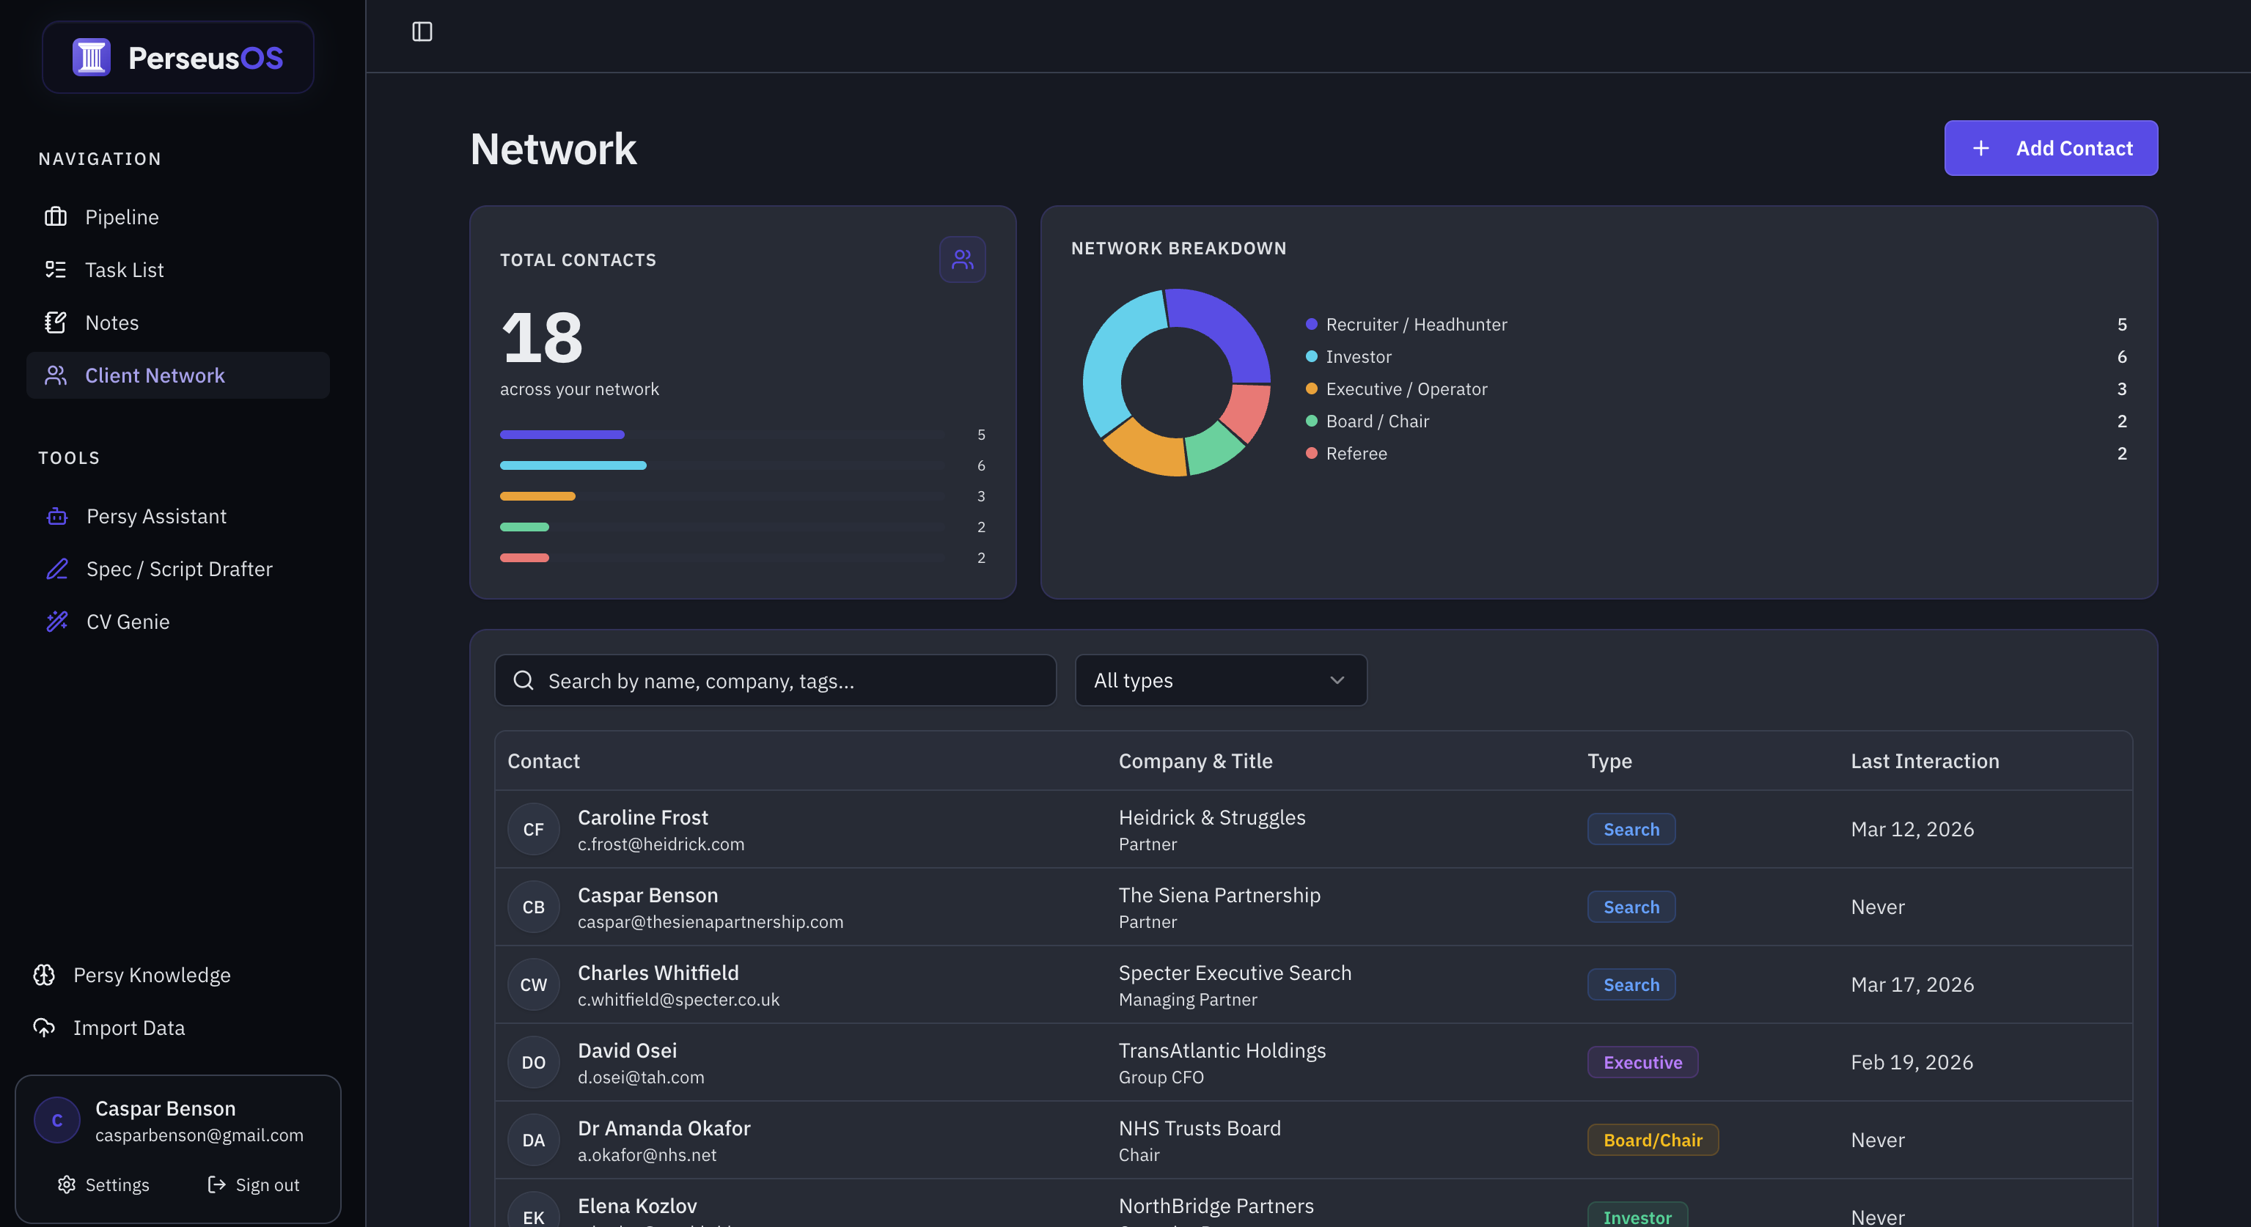Click the Search tag for Caspar Benson
The width and height of the screenshot is (2251, 1227).
1631,907
